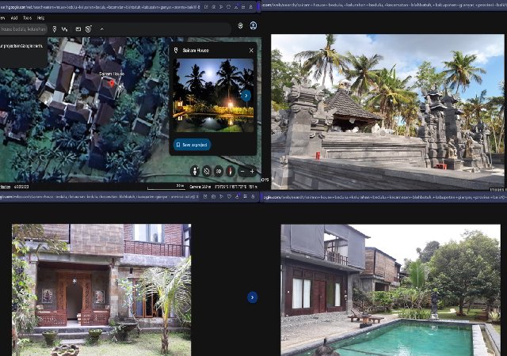
Task: Click the profile icon in satellite window's address bar
Action: point(251,6)
